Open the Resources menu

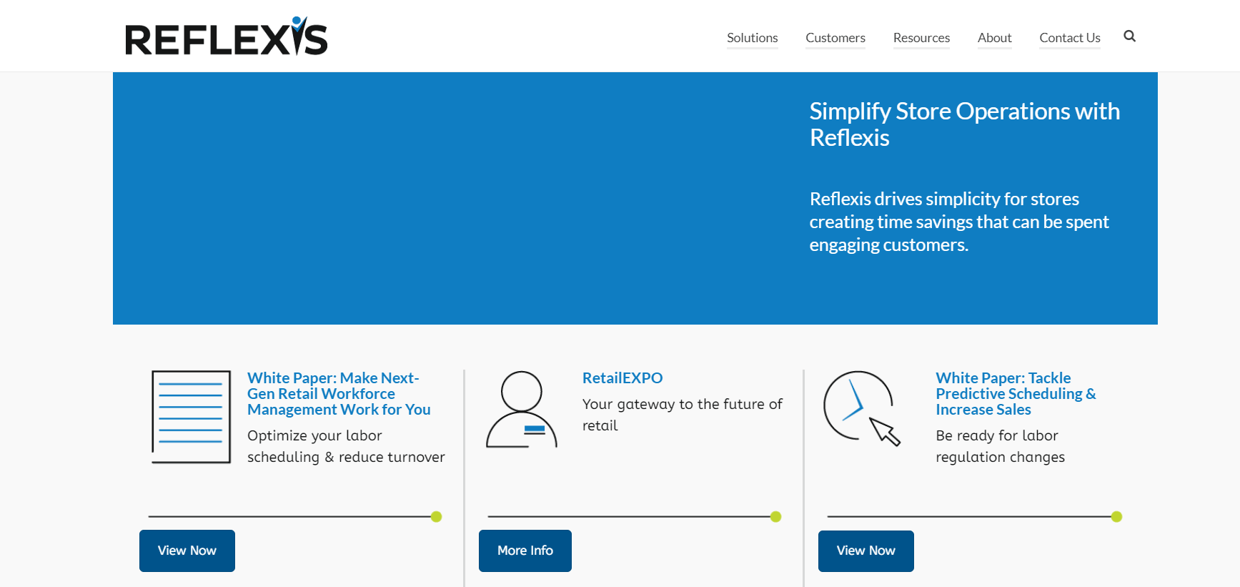click(921, 38)
